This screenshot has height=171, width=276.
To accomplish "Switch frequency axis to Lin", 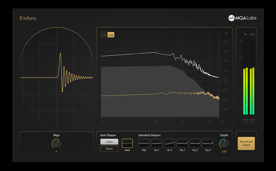I will pos(104,35).
